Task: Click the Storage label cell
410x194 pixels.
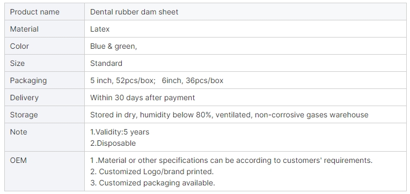Action: click(x=45, y=115)
